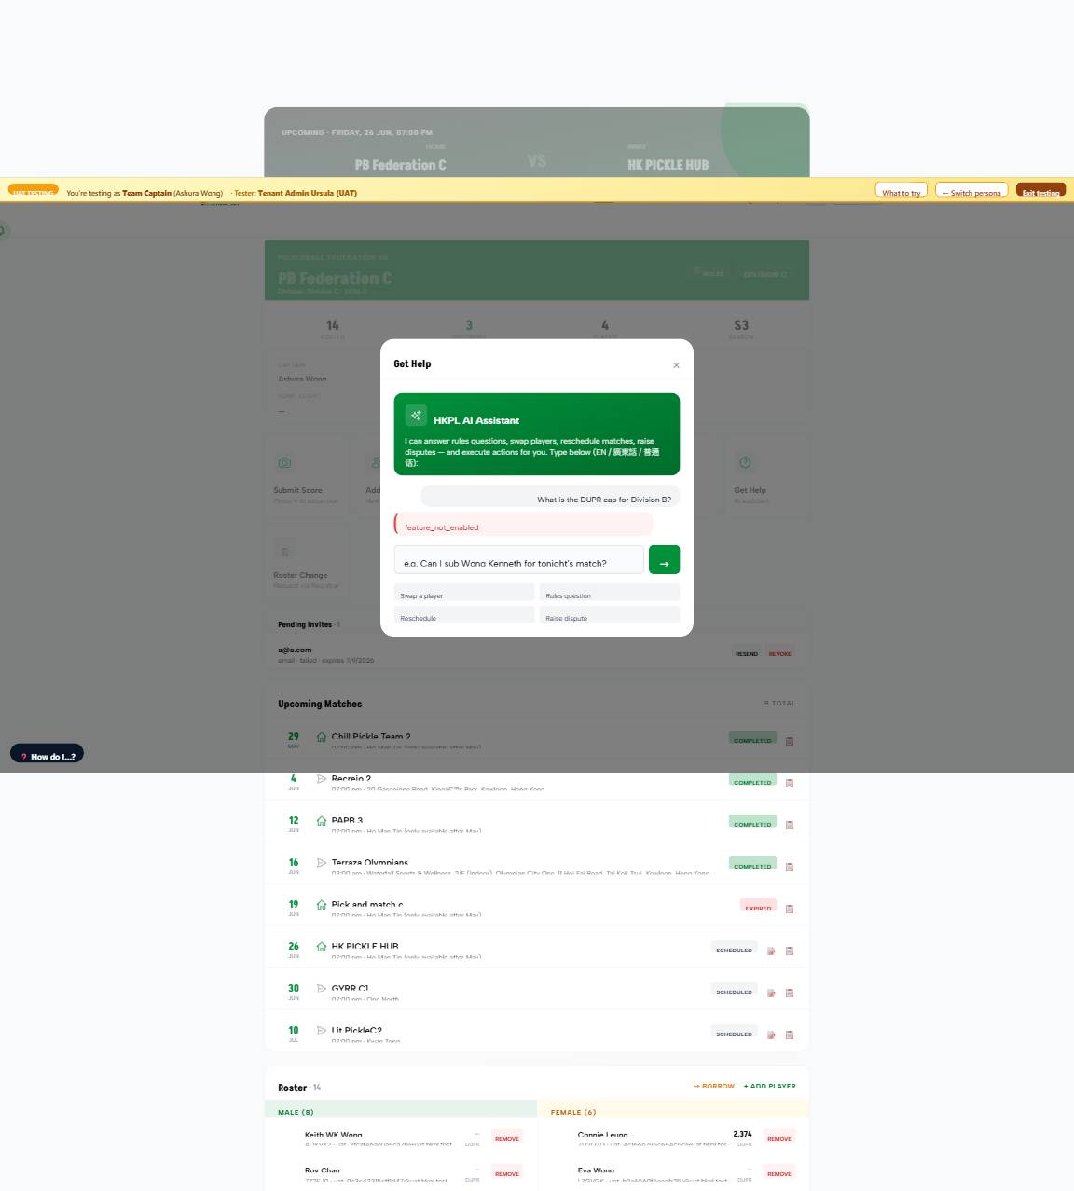The height and width of the screenshot is (1191, 1074).
Task: Open the 'What to try' button in UAT bar
Action: click(901, 189)
